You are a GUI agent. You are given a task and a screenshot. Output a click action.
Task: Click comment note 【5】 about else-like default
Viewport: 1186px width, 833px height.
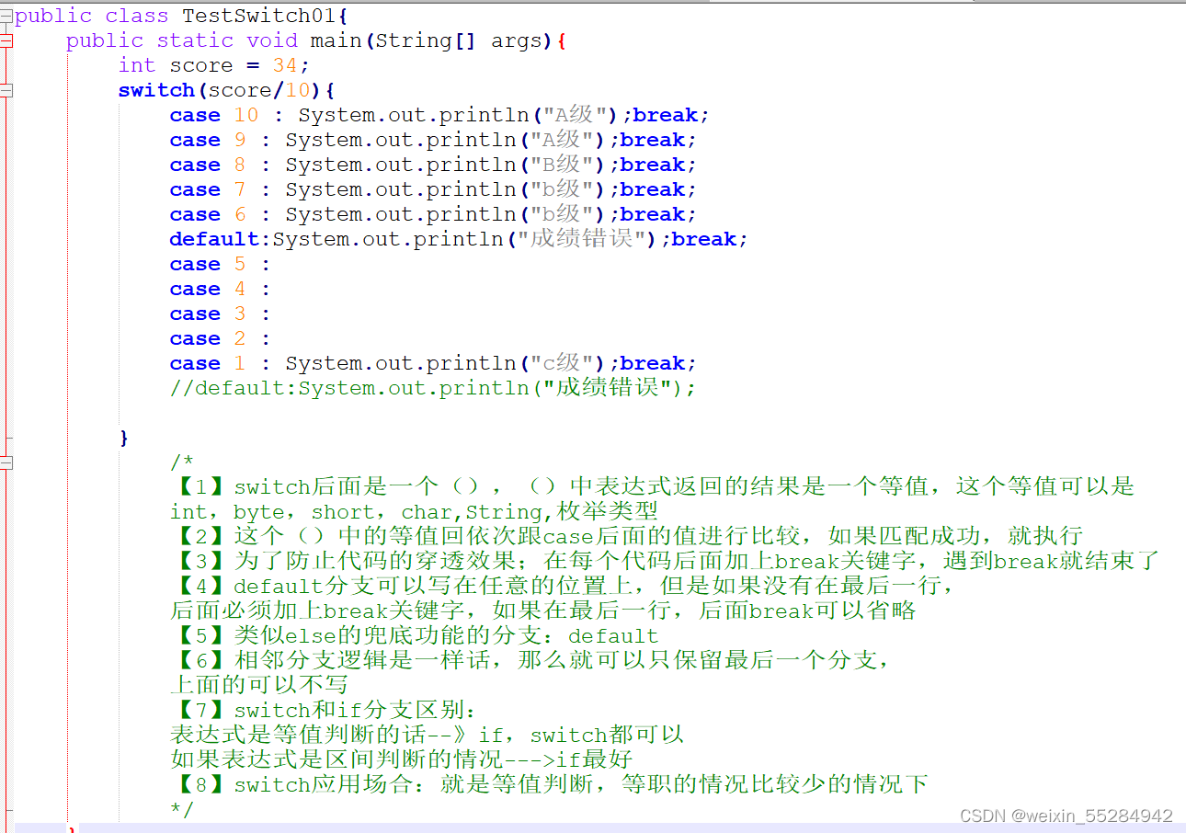[415, 635]
